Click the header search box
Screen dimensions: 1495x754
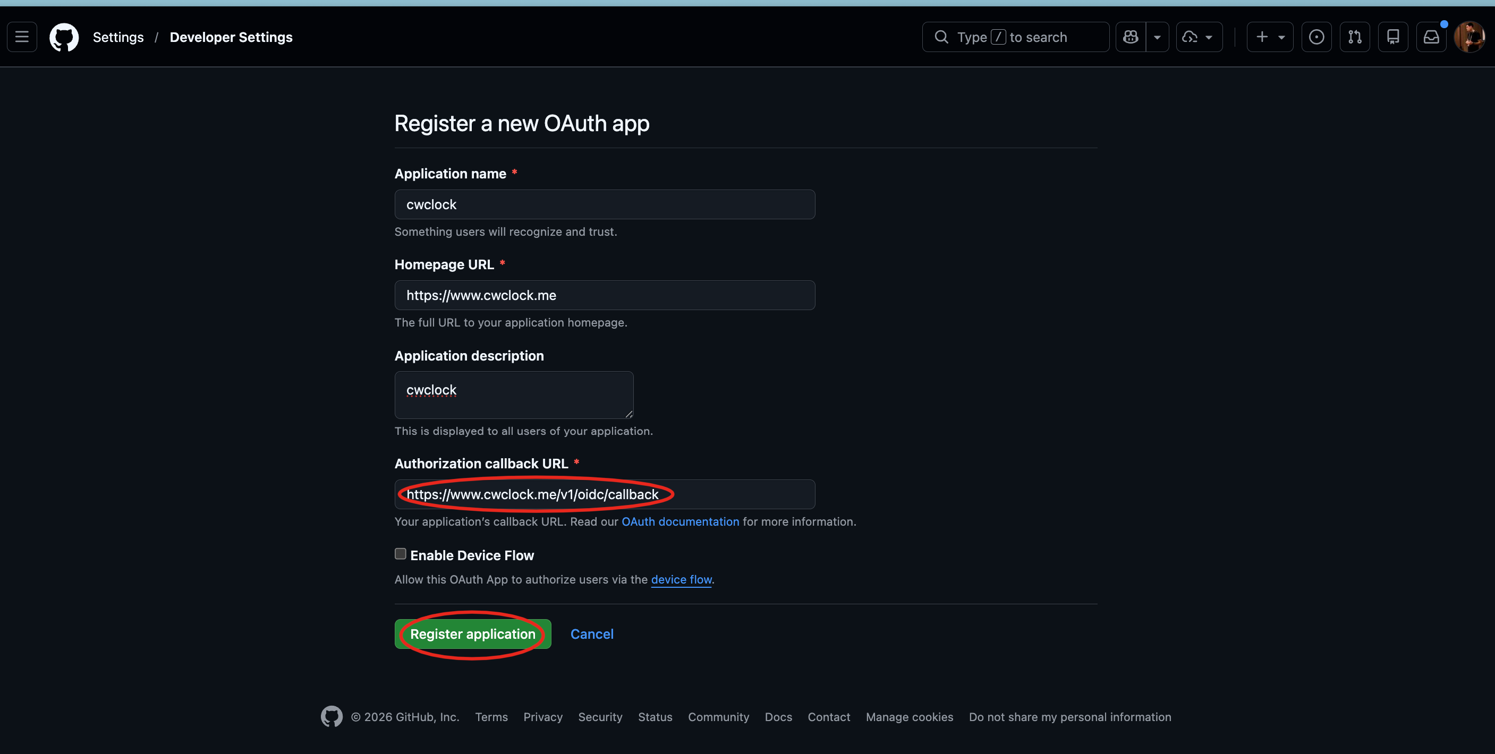(1016, 37)
